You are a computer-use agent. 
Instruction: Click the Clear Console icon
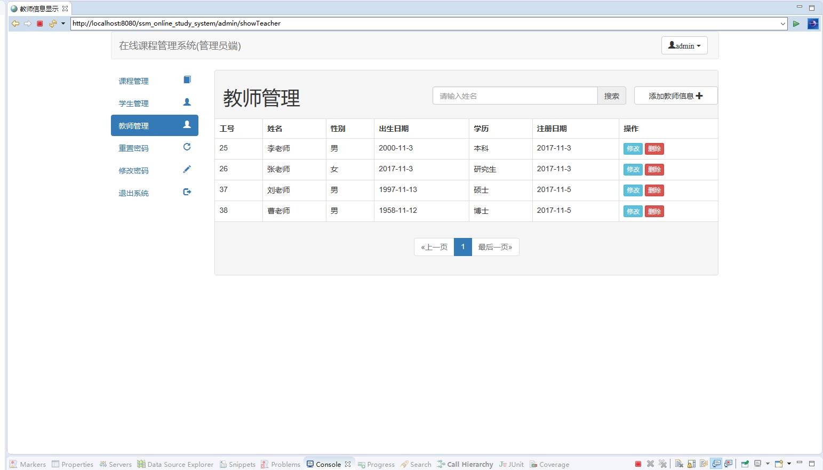pyautogui.click(x=679, y=464)
